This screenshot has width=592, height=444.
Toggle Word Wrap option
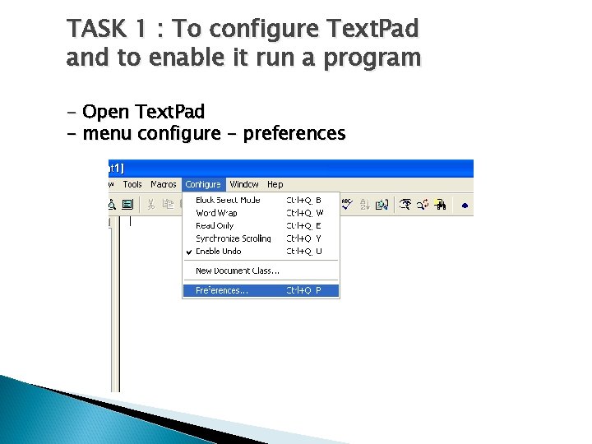(261, 213)
